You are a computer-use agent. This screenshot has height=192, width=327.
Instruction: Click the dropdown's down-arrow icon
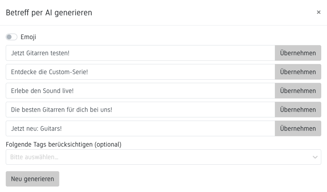click(x=315, y=157)
